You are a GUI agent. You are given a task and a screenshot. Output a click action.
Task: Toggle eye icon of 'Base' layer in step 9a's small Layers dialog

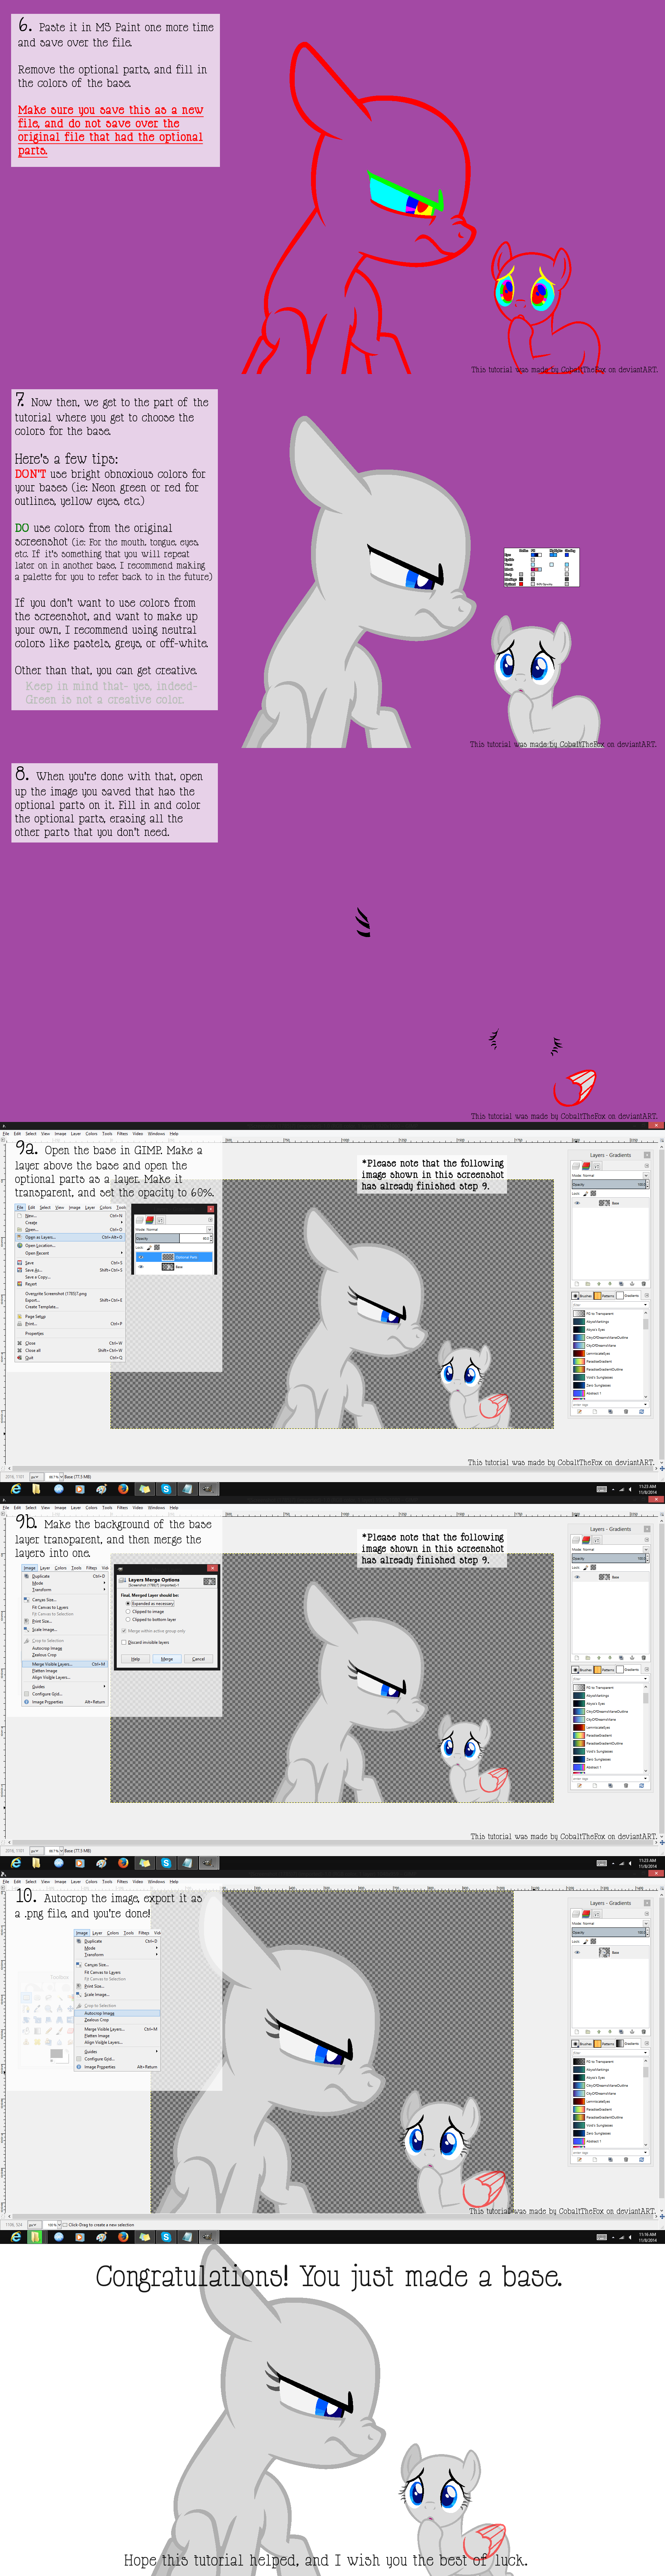(141, 1267)
